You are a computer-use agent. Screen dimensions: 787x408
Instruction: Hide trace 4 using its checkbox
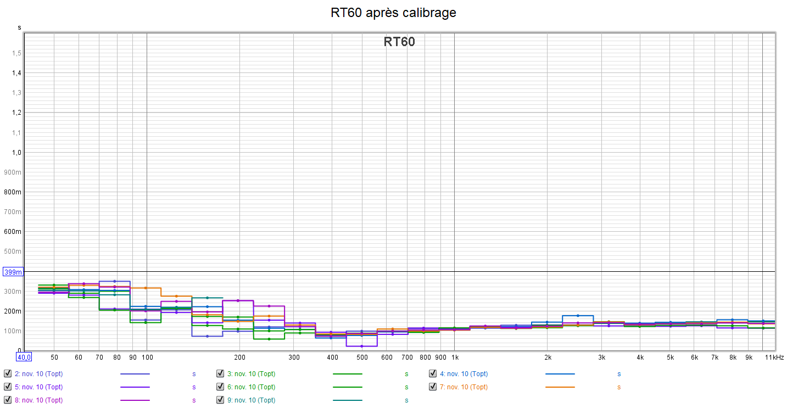point(433,374)
